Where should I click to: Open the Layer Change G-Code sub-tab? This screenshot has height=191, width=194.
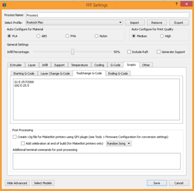coord(55,73)
